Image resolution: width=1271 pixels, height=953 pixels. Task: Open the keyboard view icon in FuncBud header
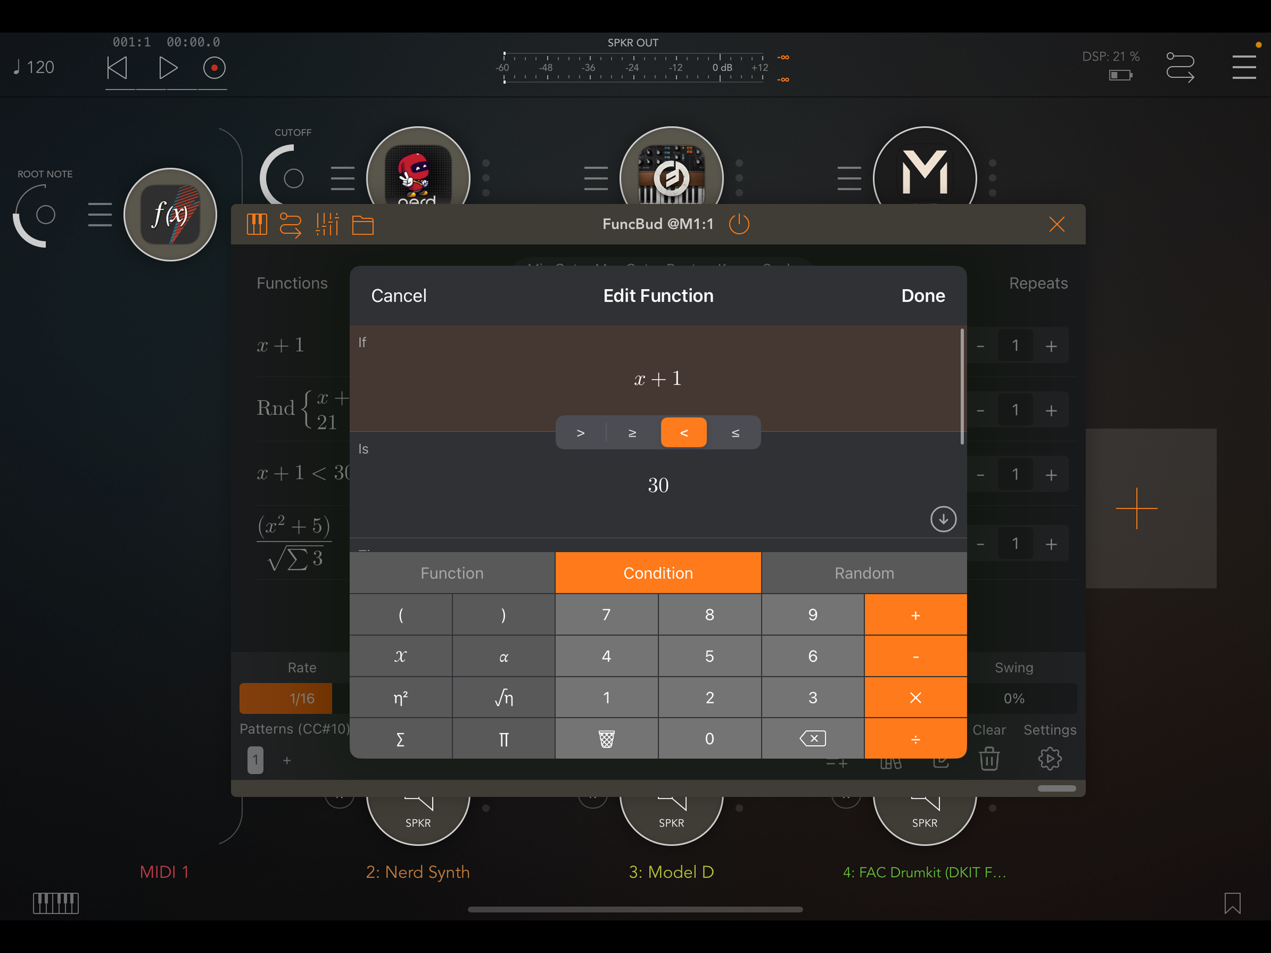click(x=257, y=224)
